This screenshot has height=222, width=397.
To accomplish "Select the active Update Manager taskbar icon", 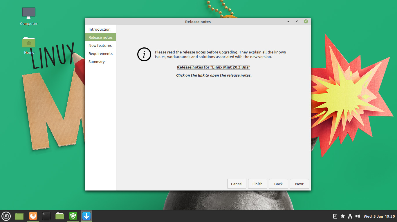I will [x=86, y=216].
